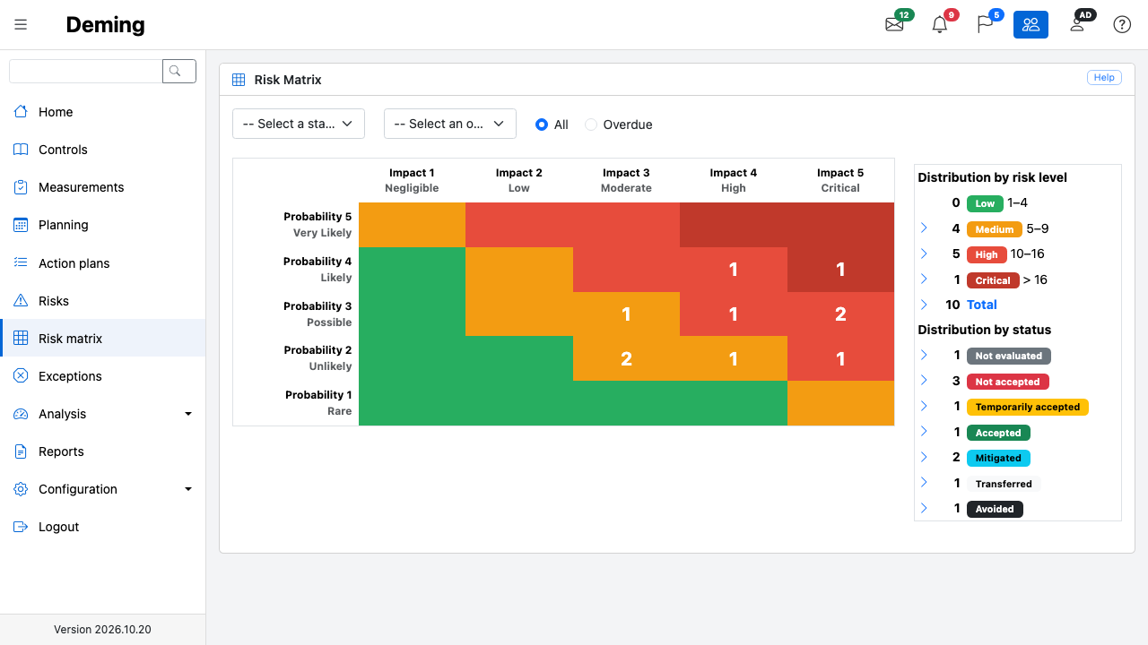Click the Help button in panel header
Image resolution: width=1148 pixels, height=645 pixels.
pyautogui.click(x=1104, y=78)
